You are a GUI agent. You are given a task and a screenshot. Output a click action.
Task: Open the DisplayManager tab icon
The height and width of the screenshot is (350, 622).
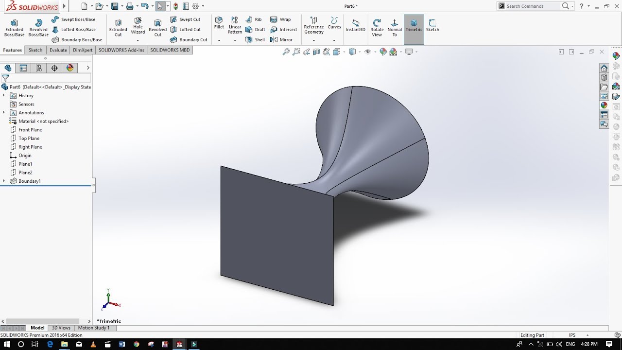click(x=70, y=68)
